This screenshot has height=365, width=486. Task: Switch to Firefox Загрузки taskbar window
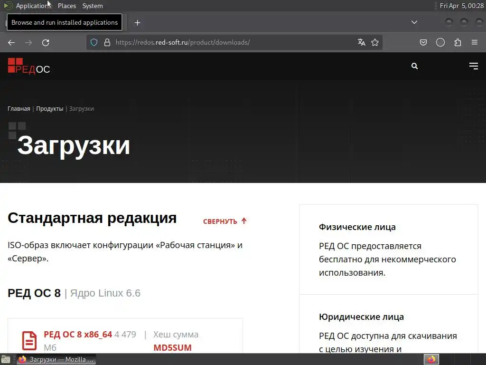(x=56, y=359)
